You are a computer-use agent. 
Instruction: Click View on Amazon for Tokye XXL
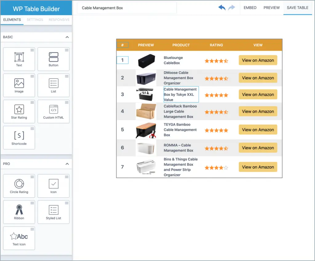(x=258, y=94)
